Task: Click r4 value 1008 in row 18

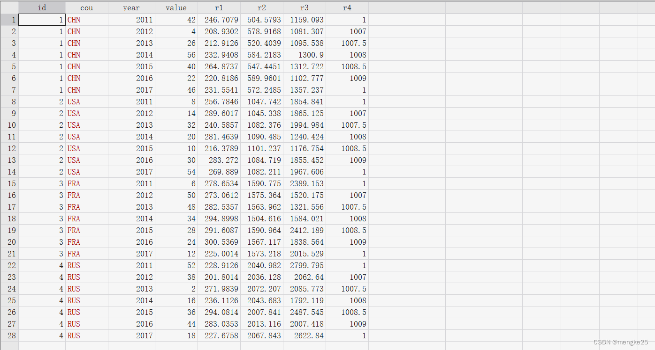Action: coord(347,219)
